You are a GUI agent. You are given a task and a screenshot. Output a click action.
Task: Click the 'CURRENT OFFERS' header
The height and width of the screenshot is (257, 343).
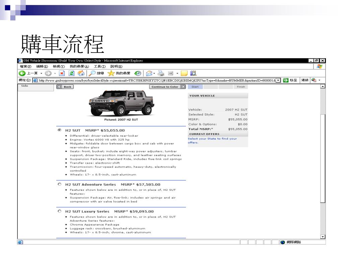[218, 134]
